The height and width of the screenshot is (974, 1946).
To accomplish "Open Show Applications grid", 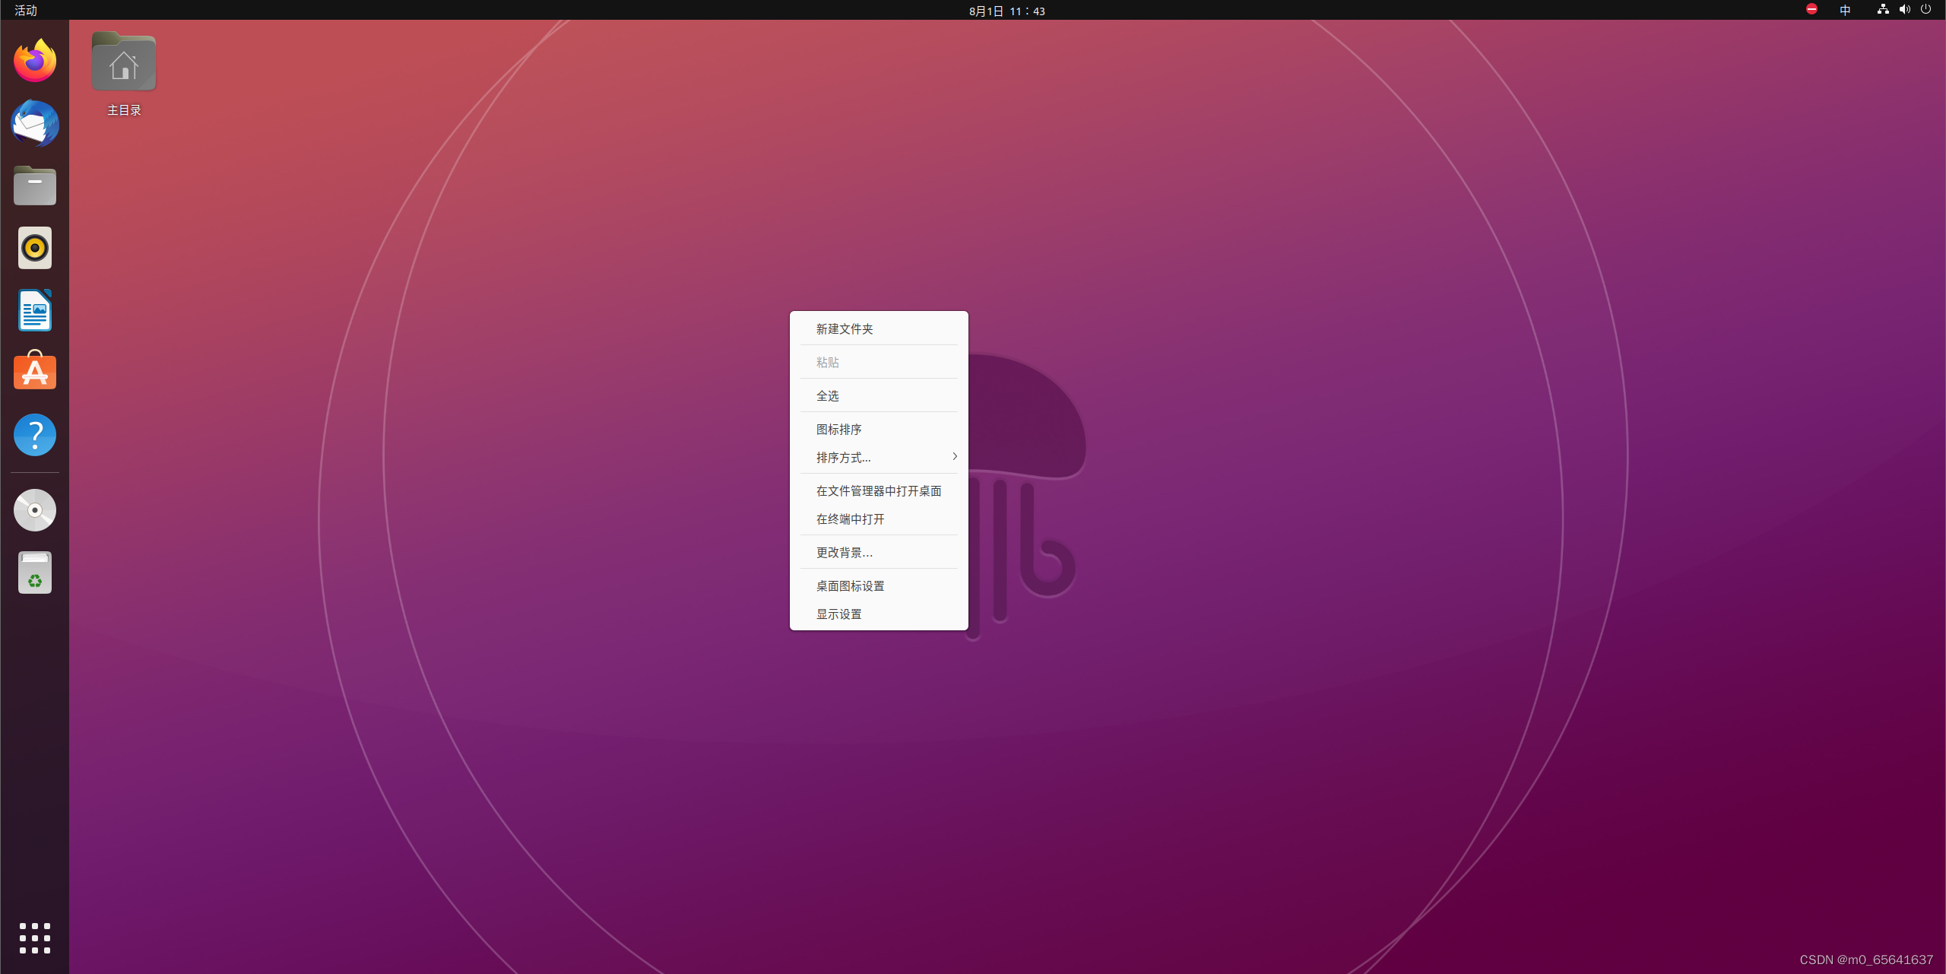I will (34, 938).
